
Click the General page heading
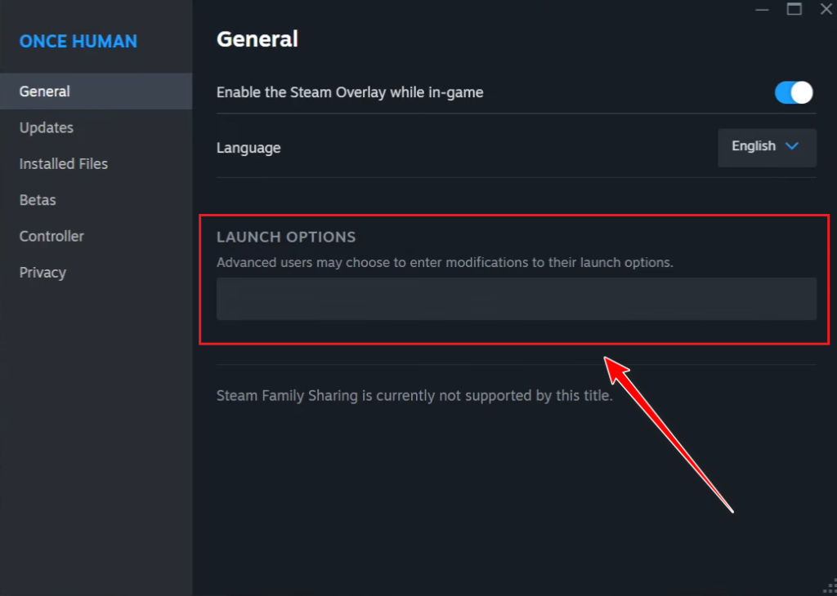[257, 38]
